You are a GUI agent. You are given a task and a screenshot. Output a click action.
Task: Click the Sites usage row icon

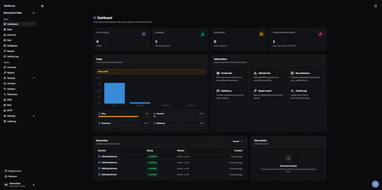coord(99,114)
